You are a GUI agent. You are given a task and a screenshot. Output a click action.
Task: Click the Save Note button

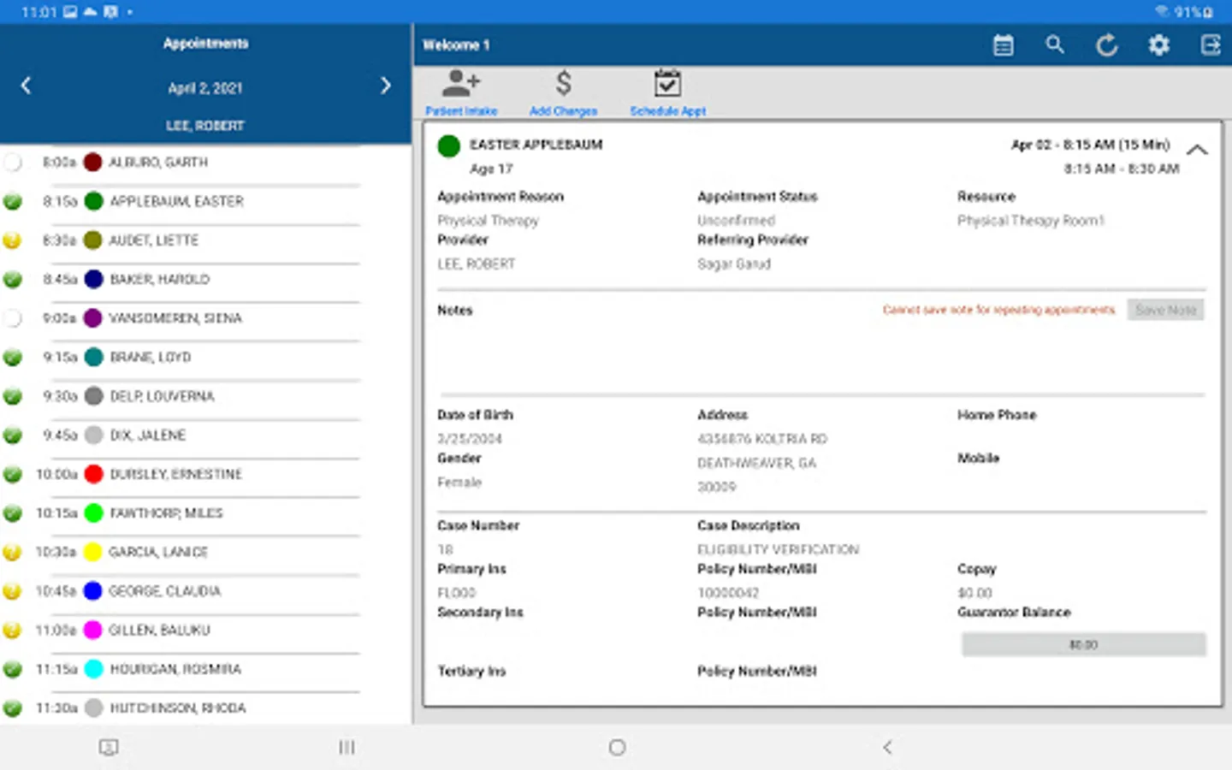(1165, 310)
